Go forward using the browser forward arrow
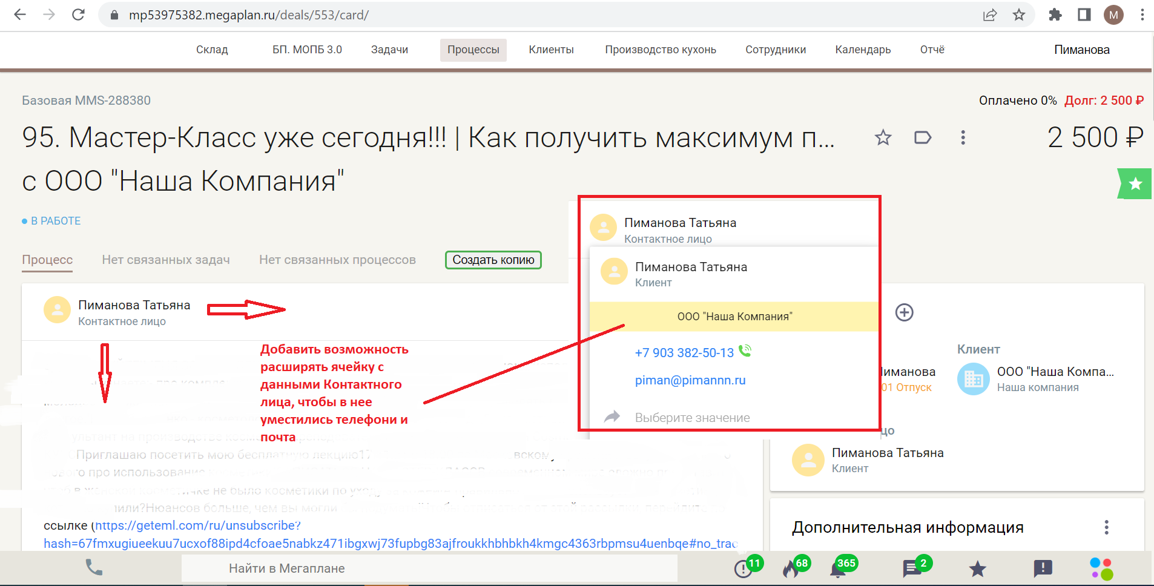This screenshot has width=1154, height=586. (x=49, y=15)
